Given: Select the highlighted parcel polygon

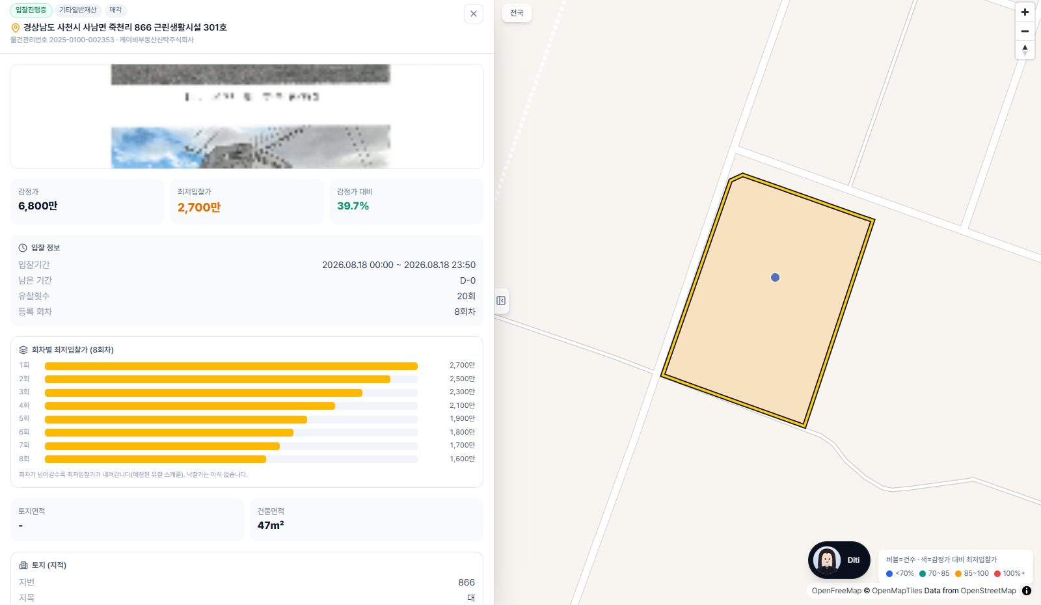Looking at the screenshot, I should coord(768,301).
